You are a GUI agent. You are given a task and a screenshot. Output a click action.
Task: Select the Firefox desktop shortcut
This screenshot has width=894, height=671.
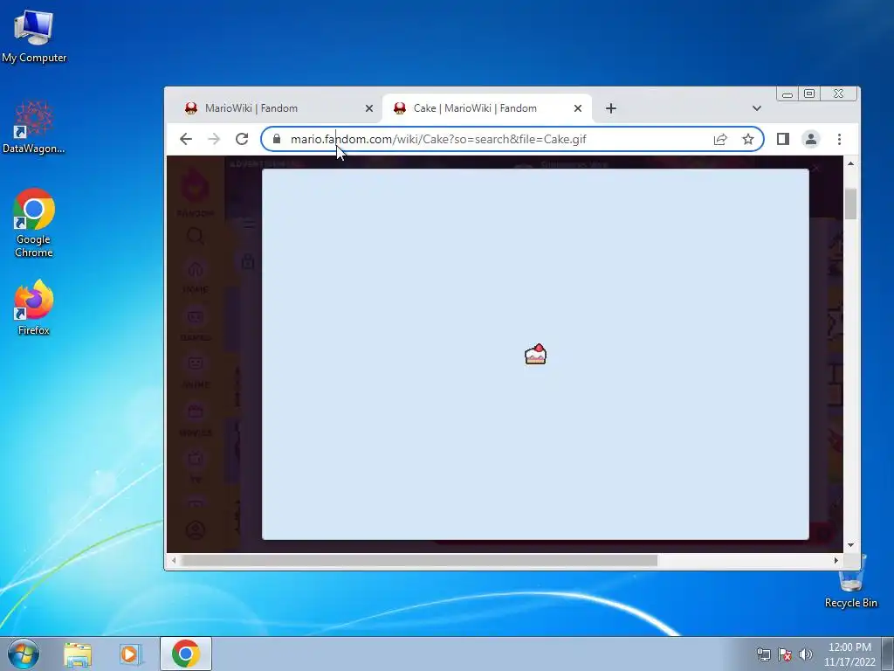click(34, 307)
